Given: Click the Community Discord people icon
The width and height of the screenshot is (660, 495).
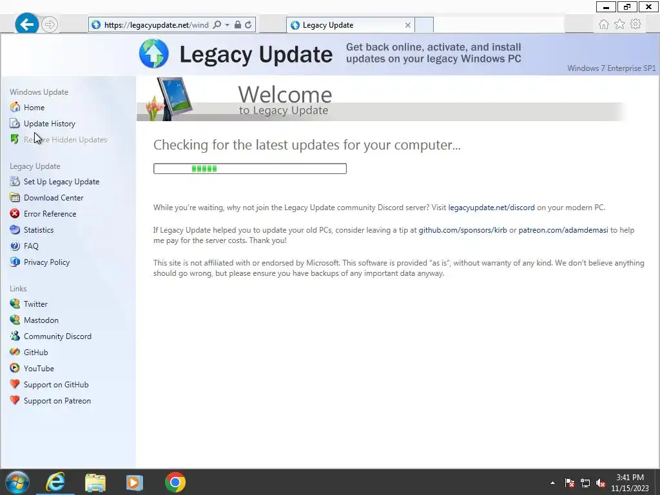Looking at the screenshot, I should coord(15,336).
